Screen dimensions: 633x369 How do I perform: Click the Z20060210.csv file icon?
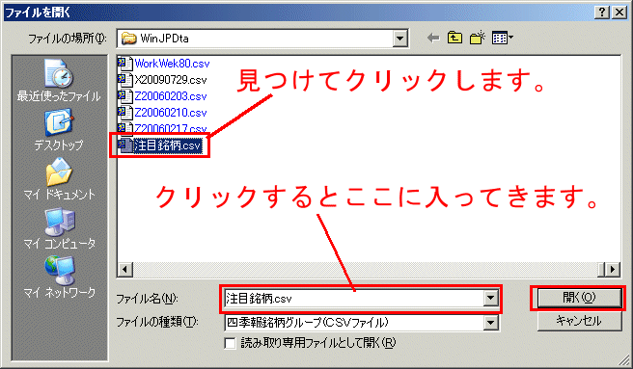tap(124, 113)
